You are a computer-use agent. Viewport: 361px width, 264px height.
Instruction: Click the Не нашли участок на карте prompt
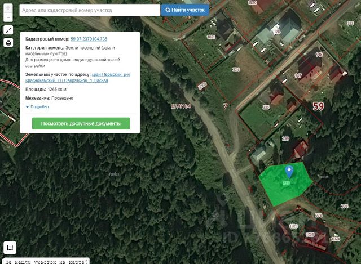point(46,261)
